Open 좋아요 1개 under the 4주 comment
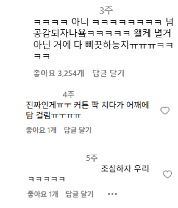This screenshot has width=178, height=208. tap(41, 130)
